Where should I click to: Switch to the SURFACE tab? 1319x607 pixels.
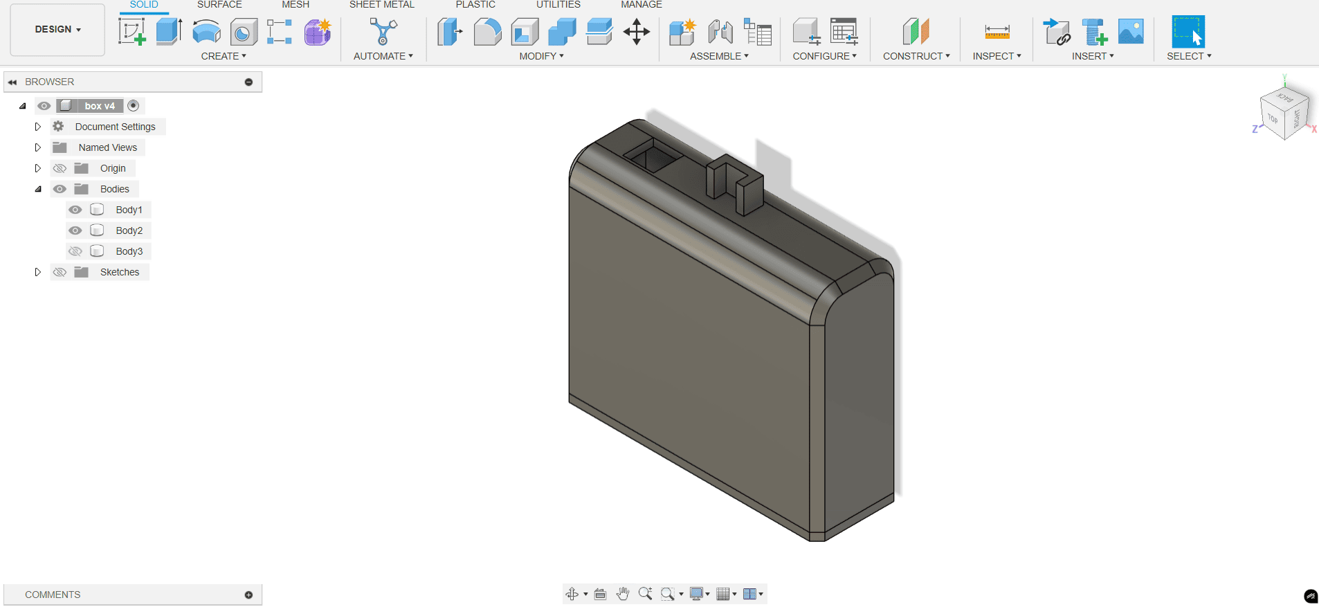[219, 5]
